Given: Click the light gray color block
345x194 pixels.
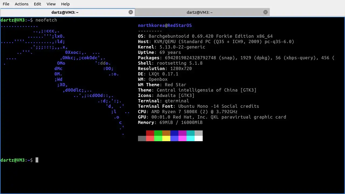Looking at the screenshot, I should click(x=199, y=133).
